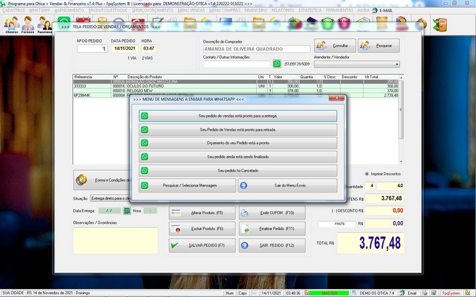Screen dimensions: 476x297
Task: Open the Fornece suppliers toolbar icon
Action: pos(27,24)
